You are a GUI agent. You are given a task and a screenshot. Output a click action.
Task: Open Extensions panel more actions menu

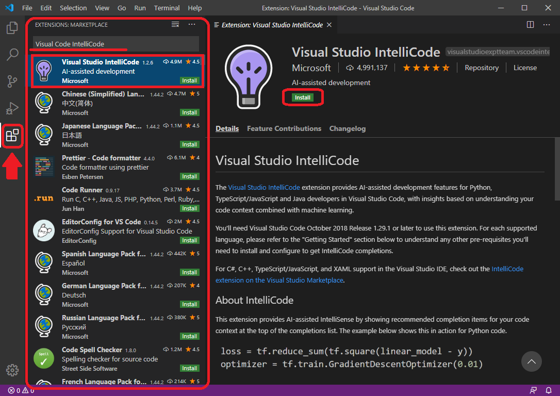click(x=192, y=24)
